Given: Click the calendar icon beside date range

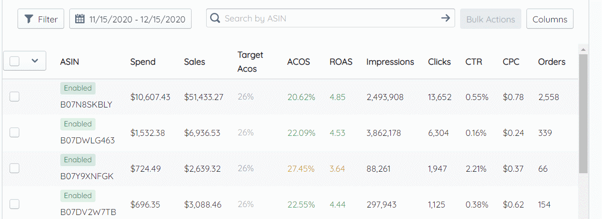Looking at the screenshot, I should pyautogui.click(x=80, y=19).
